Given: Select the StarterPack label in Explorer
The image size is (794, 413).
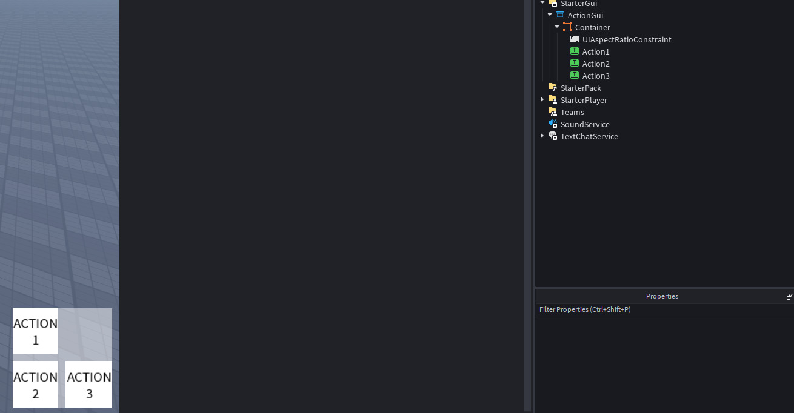Looking at the screenshot, I should (x=581, y=88).
